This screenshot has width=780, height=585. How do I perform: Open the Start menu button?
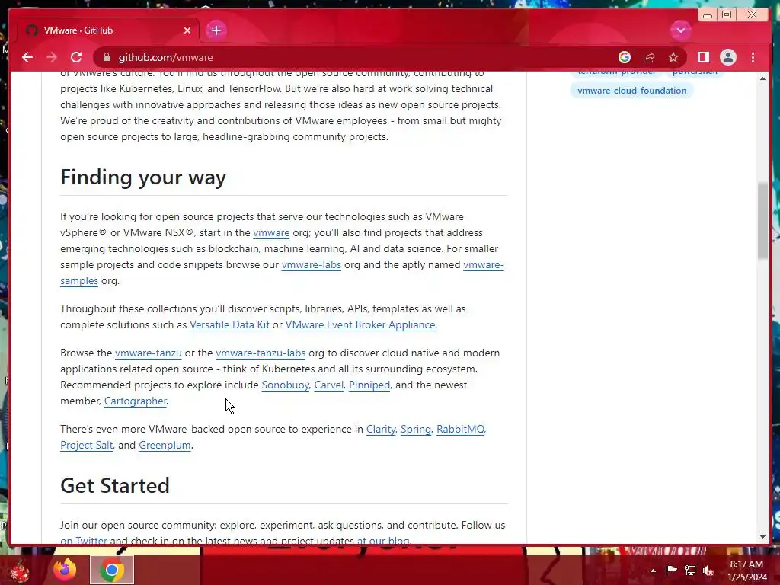pos(21,571)
